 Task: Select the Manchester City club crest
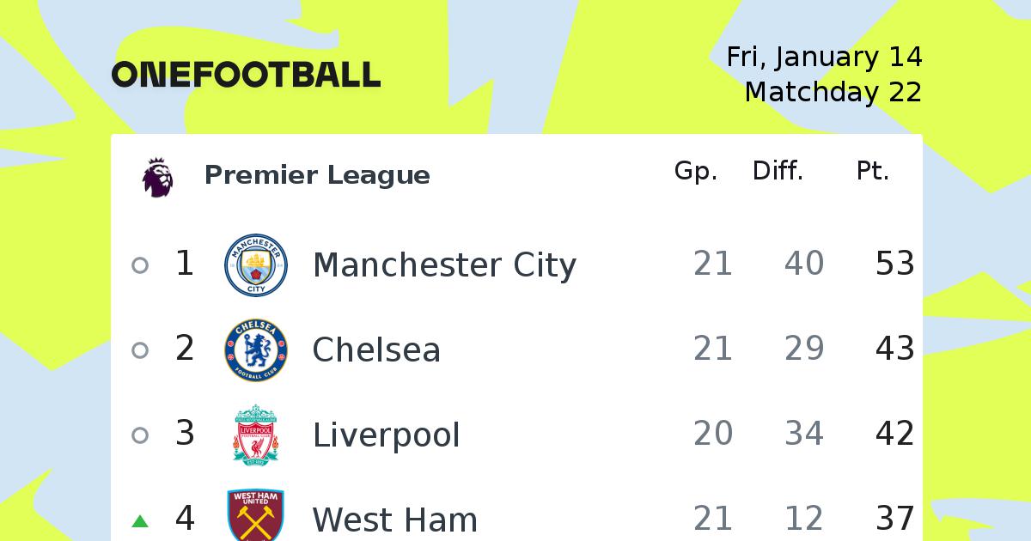click(x=256, y=265)
